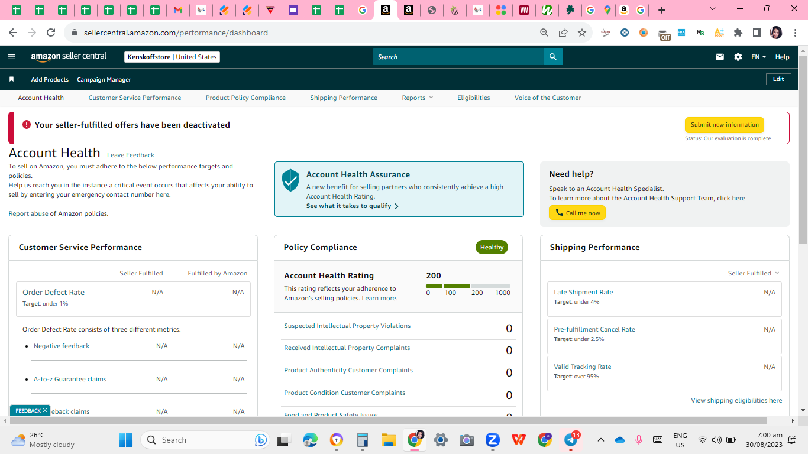Click the magnifier search button

click(553, 57)
